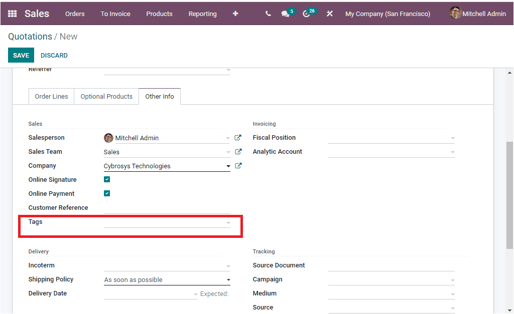Click the Mitchell Admin profile avatar
Viewport: 514px width, 314px height.
point(455,13)
